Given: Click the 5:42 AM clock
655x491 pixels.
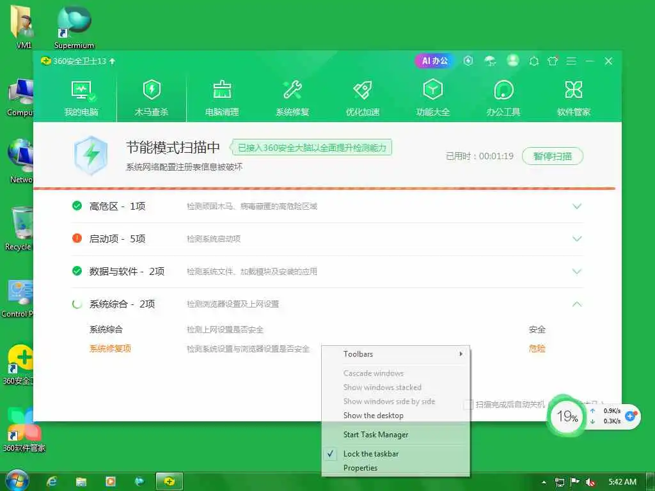Looking at the screenshot, I should click(x=622, y=482).
